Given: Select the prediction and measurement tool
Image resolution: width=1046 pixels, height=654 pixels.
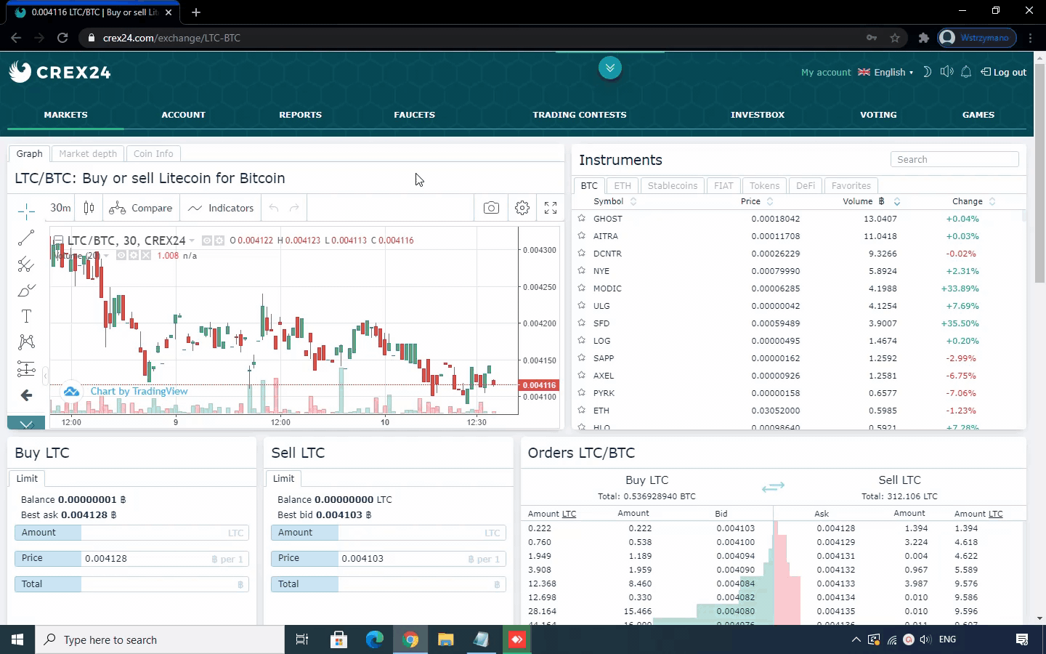Looking at the screenshot, I should (26, 369).
